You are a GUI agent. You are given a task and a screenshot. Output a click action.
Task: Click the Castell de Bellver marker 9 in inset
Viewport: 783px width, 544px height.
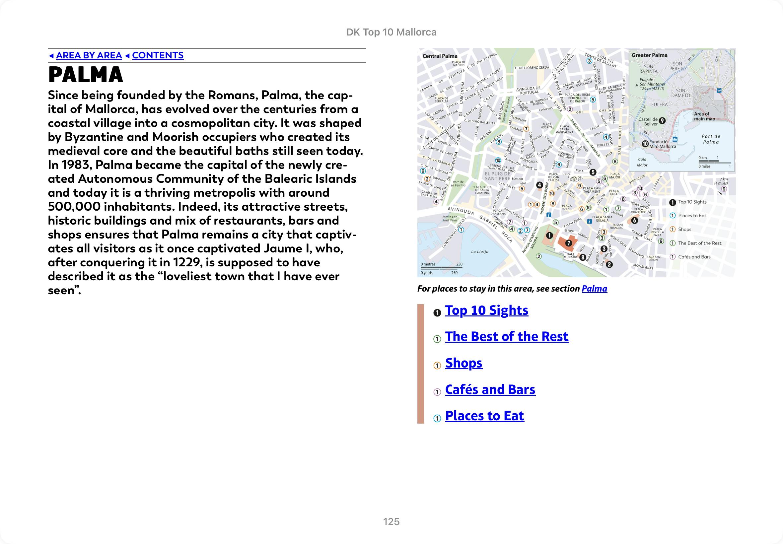point(662,120)
